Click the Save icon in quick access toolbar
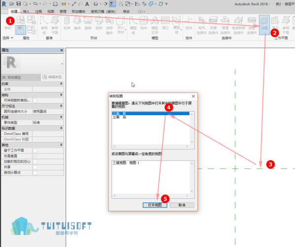The image size is (295, 247). click(x=18, y=3)
